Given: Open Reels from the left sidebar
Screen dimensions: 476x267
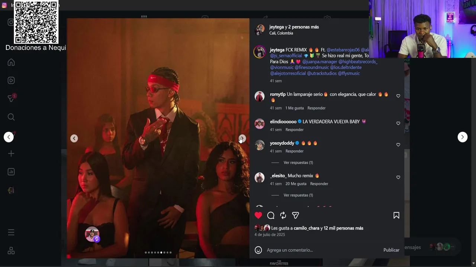Looking at the screenshot, I should pyautogui.click(x=11, y=80).
